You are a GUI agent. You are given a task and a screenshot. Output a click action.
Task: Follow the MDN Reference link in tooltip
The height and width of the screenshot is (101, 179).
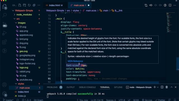tap(75, 61)
